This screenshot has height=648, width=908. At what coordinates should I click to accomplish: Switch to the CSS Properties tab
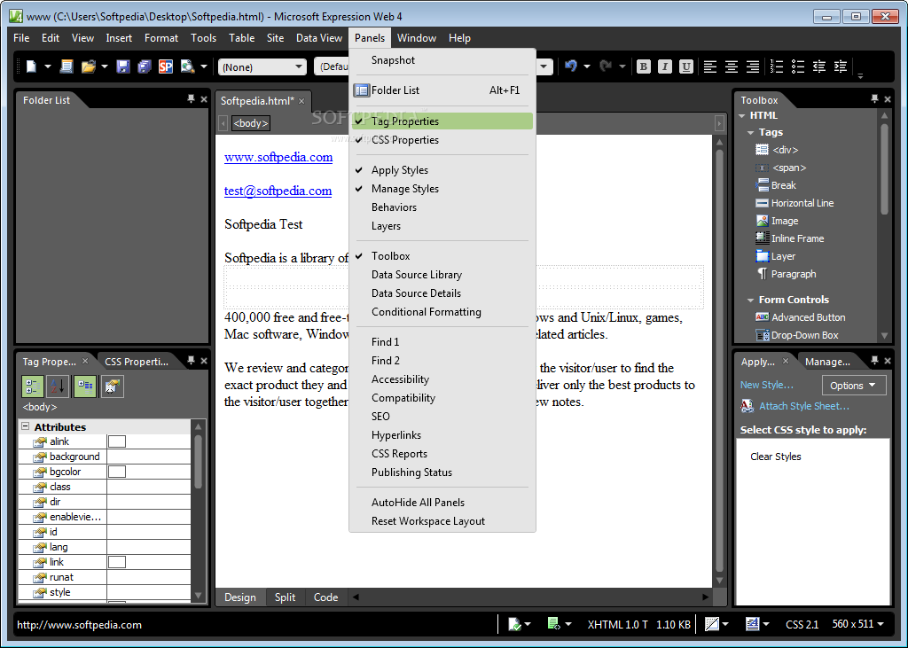[x=137, y=362]
